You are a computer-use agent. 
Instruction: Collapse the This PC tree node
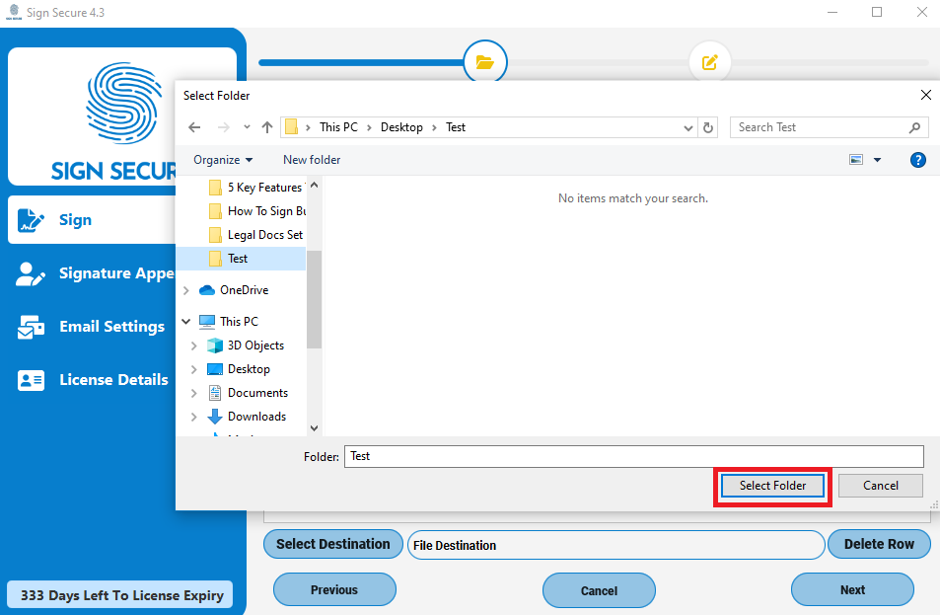pyautogui.click(x=185, y=322)
